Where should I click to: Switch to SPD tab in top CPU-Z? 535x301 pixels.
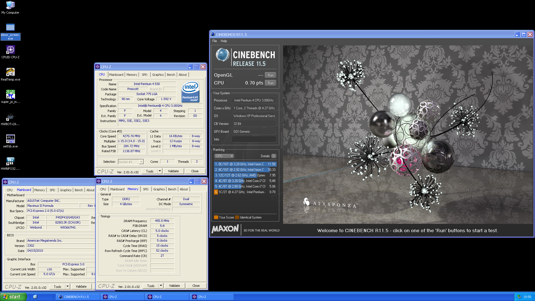144,75
